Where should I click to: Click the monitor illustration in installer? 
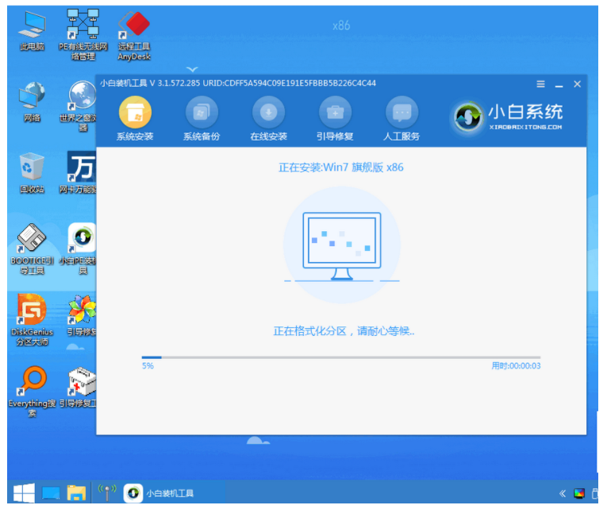[342, 245]
